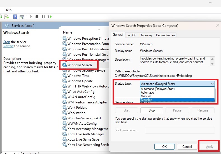
Task: Click the Properties pane toolbar icon
Action: 22,17
